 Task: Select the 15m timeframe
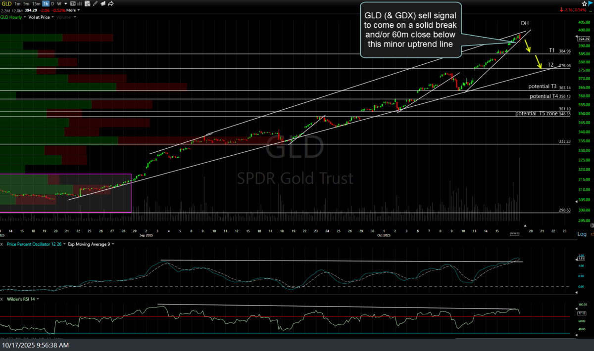point(36,3)
